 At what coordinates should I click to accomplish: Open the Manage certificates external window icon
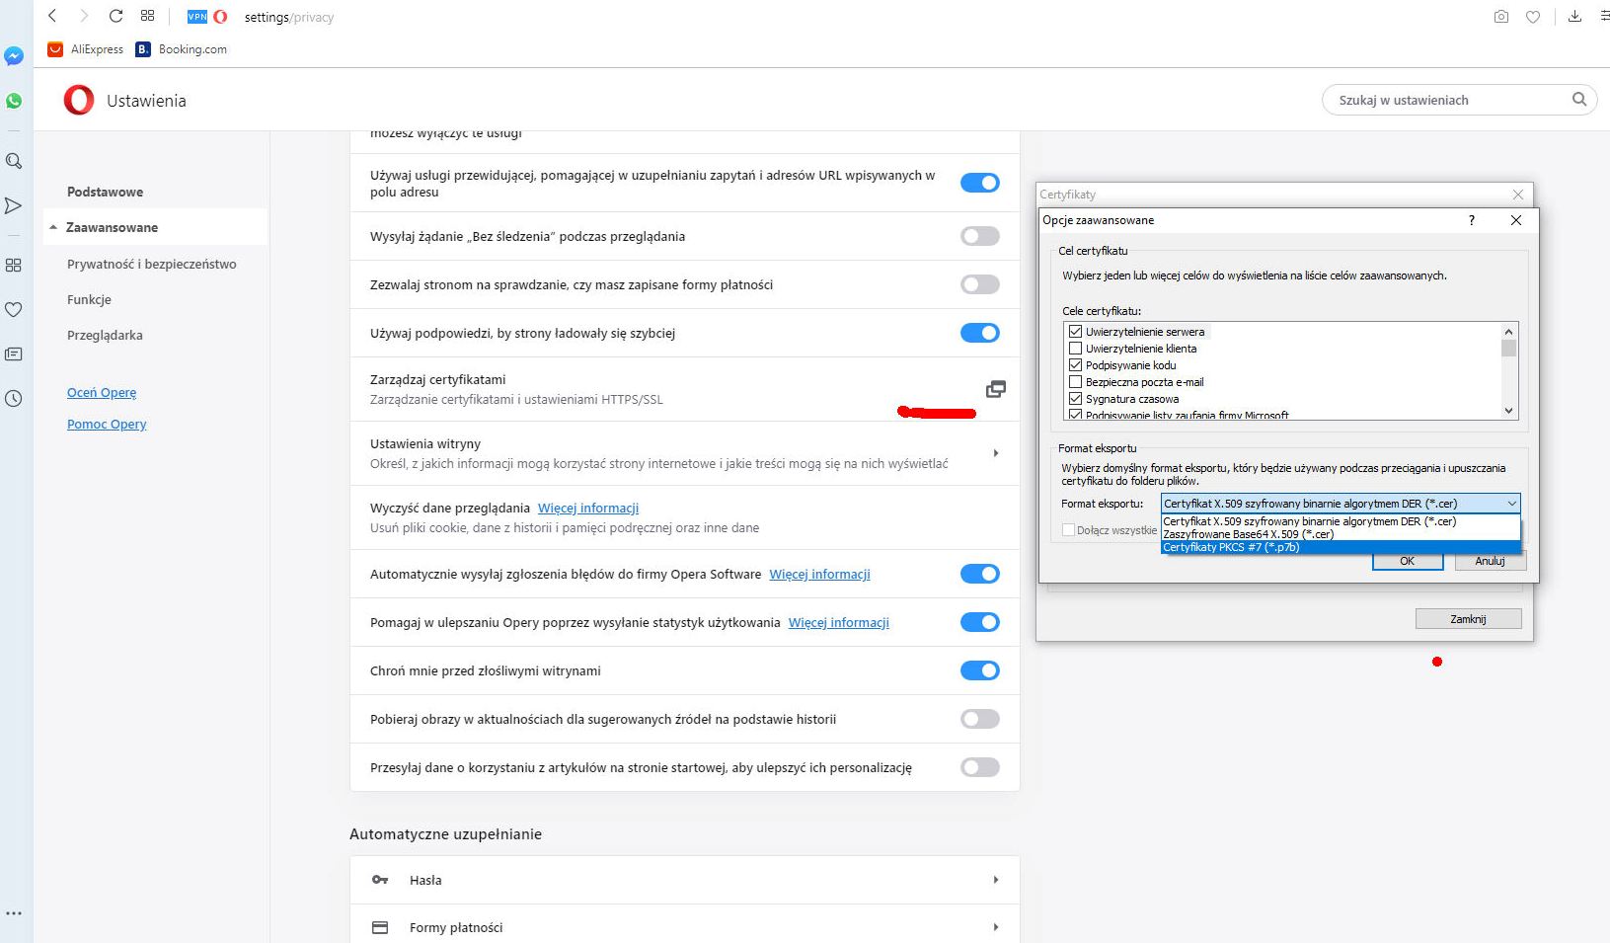(995, 389)
